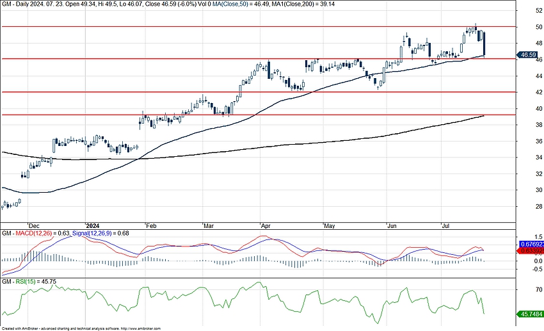The width and height of the screenshot is (544, 331).
Task: Click the 'Dec' date axis label
Action: pyautogui.click(x=35, y=225)
